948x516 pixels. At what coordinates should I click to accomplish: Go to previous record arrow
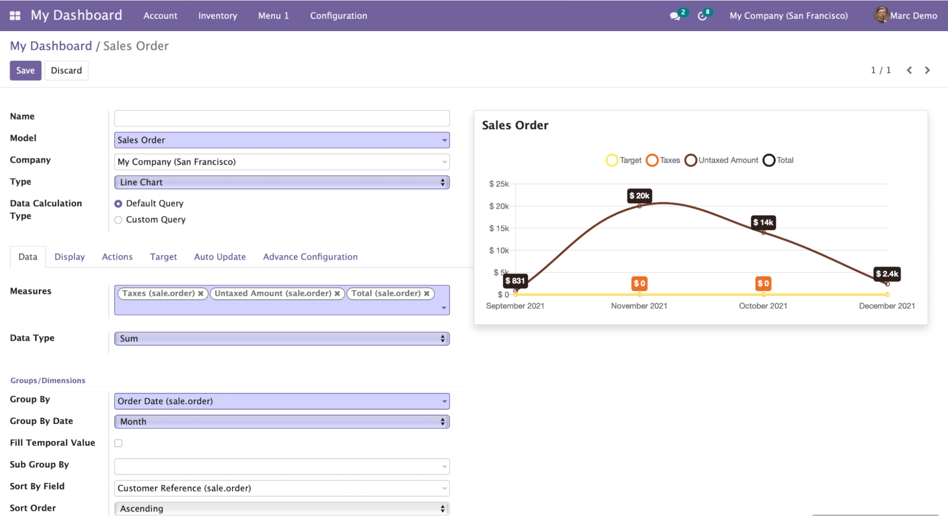[909, 70]
